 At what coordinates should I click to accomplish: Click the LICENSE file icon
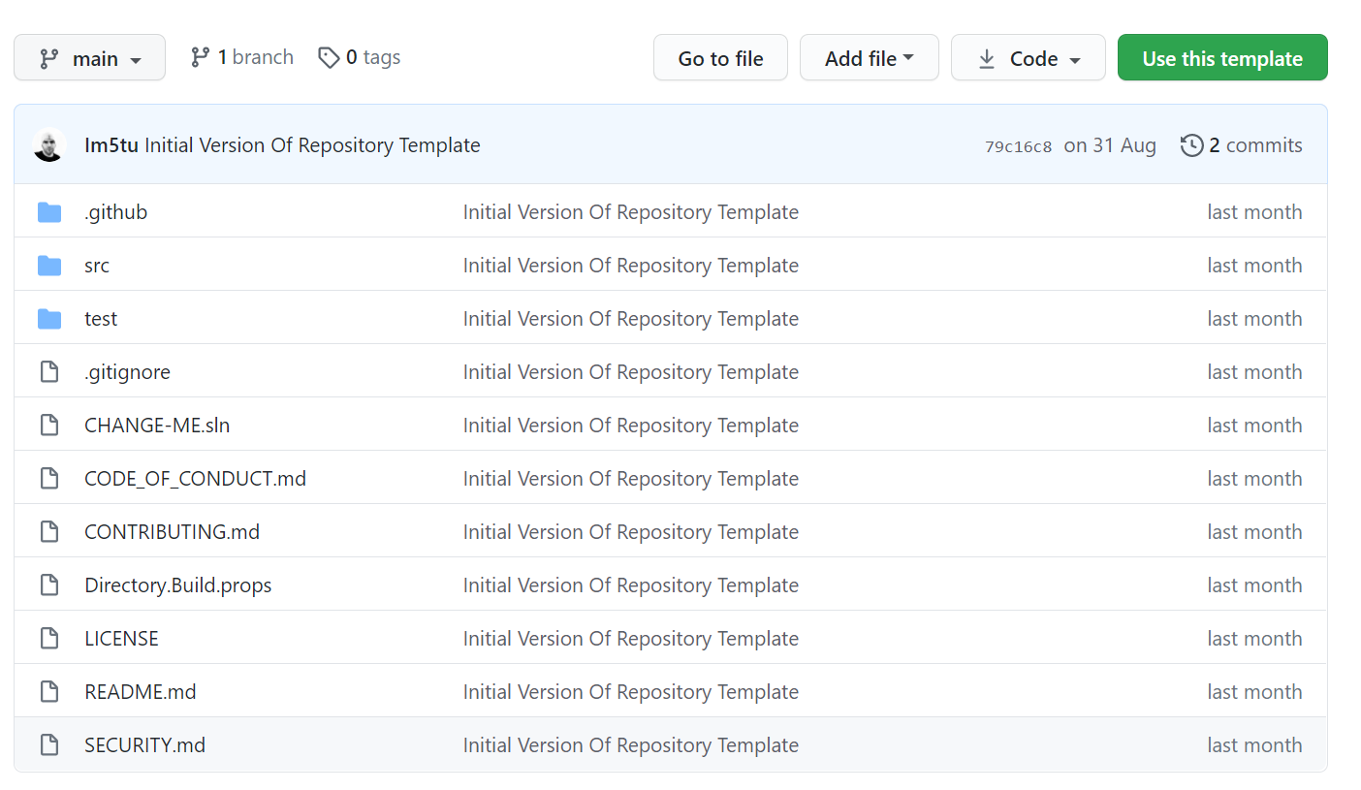[x=48, y=639]
